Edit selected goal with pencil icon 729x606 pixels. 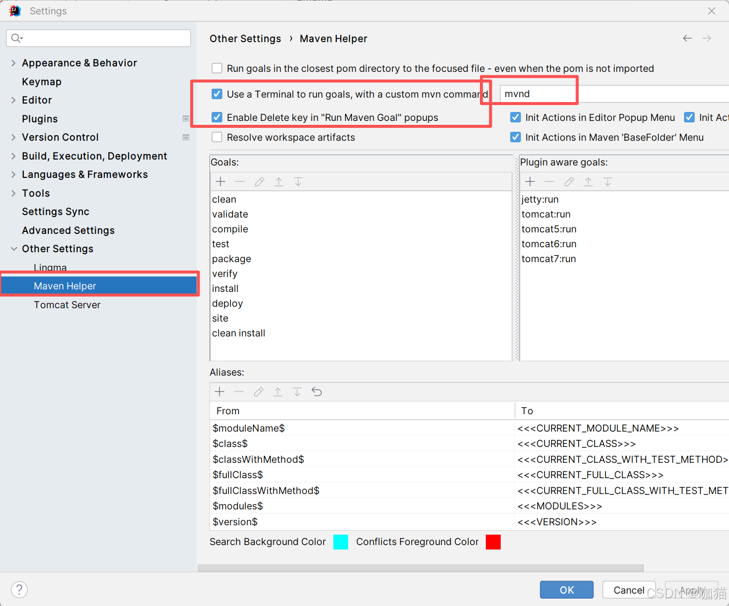259,182
